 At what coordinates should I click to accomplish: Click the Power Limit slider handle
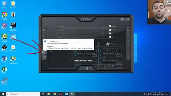[100, 51]
